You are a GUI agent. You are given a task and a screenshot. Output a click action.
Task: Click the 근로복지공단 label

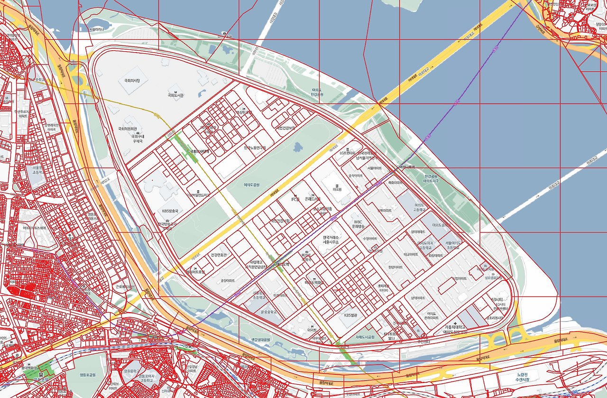click(125, 287)
